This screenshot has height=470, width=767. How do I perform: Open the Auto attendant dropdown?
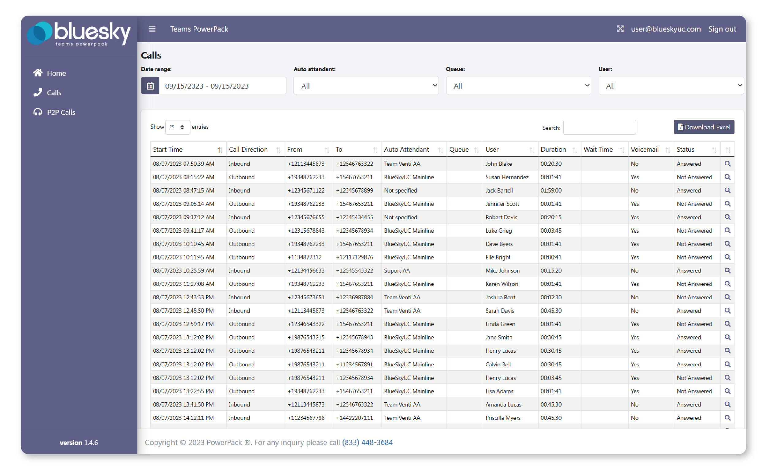tap(366, 86)
